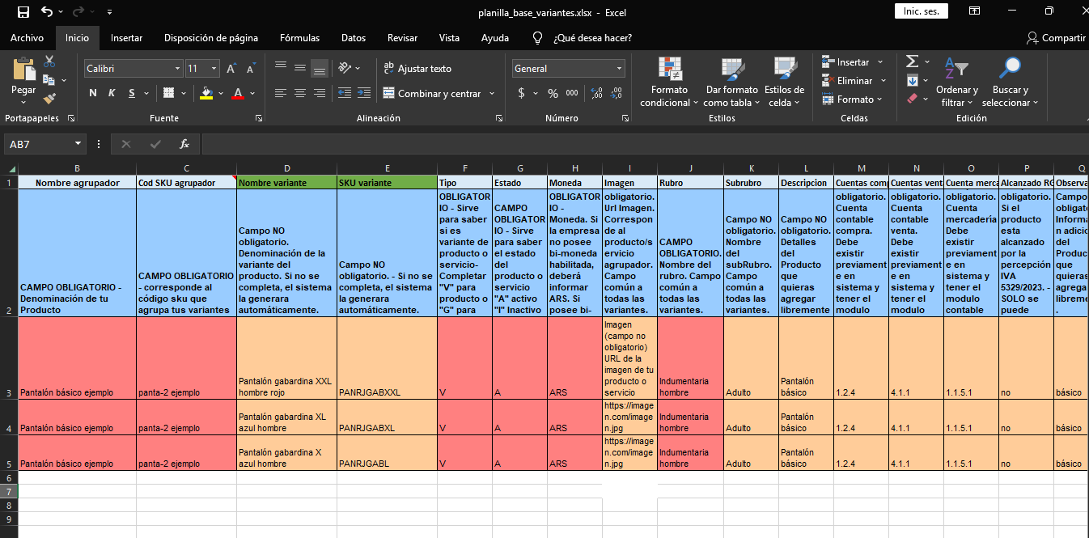The width and height of the screenshot is (1089, 538).
Task: Toggle Underline S formatting
Action: (x=132, y=93)
